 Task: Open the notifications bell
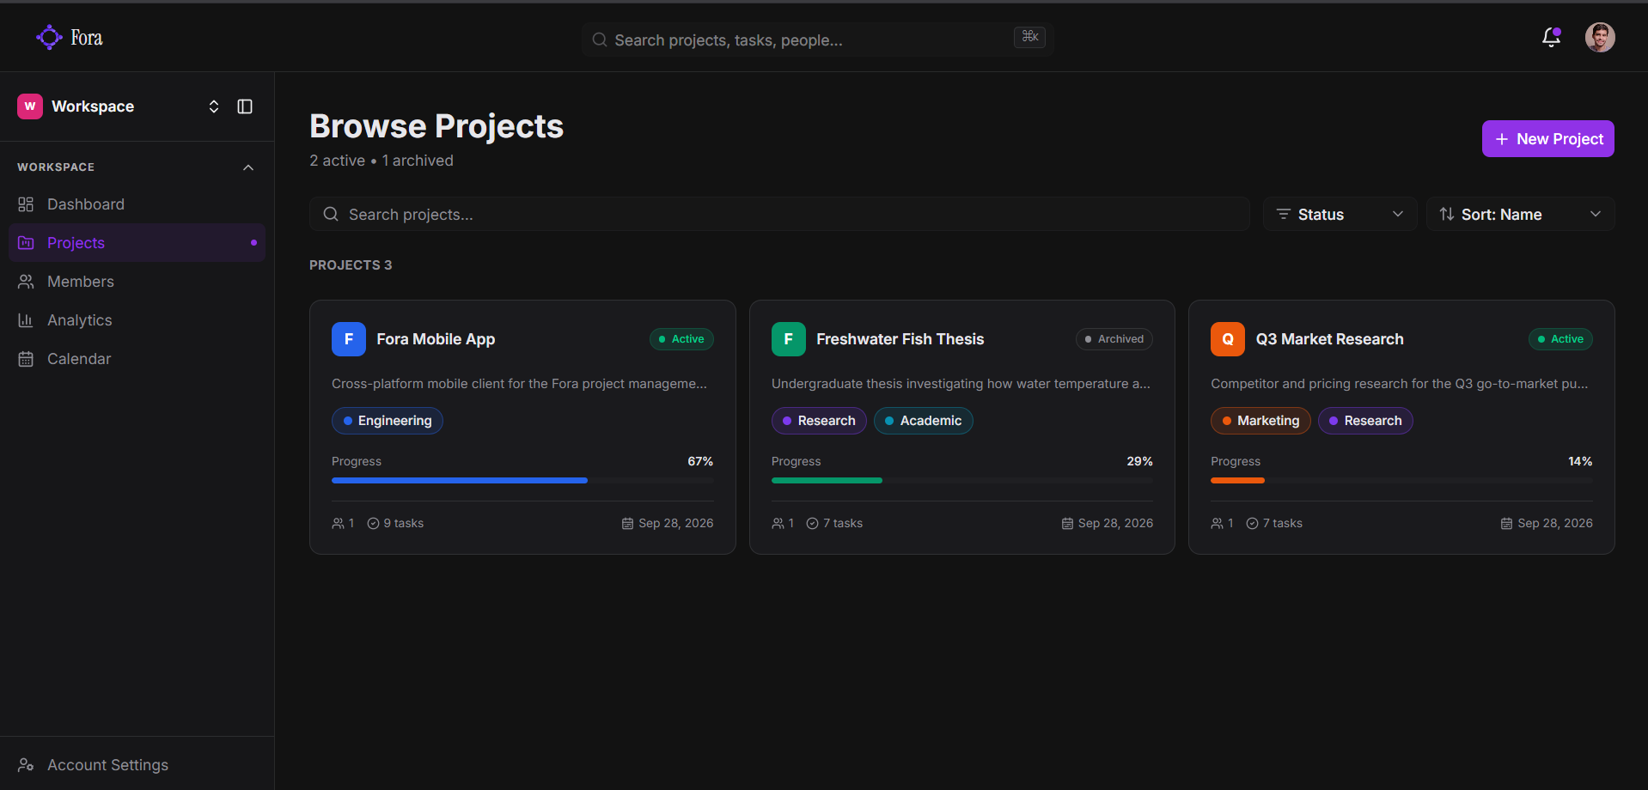[1551, 37]
